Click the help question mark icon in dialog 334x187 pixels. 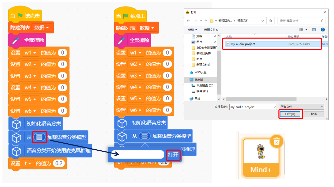[x=323, y=30]
